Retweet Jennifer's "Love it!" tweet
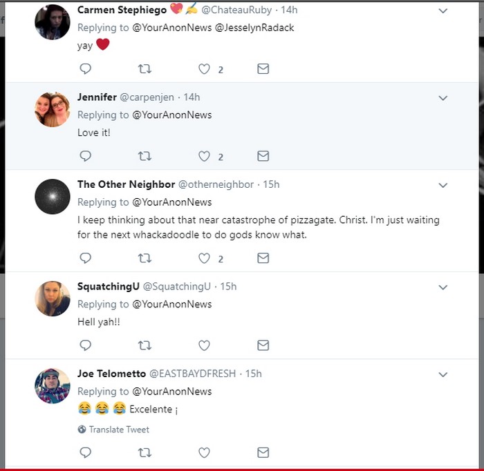This screenshot has height=471, width=484. (x=145, y=156)
